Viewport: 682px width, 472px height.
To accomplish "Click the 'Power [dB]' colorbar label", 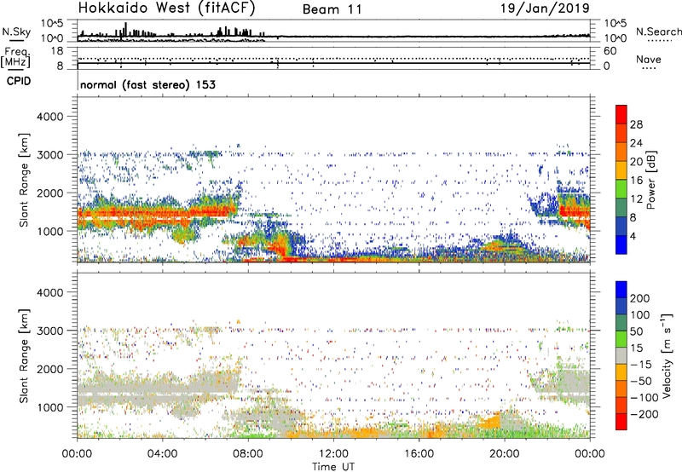I will [x=650, y=180].
